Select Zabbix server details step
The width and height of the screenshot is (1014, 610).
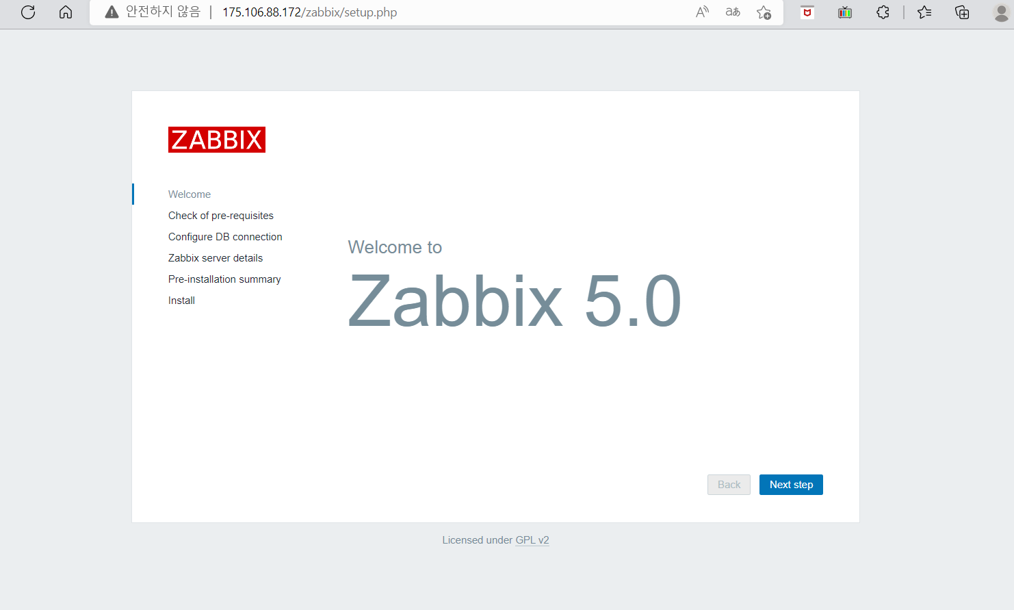(216, 258)
